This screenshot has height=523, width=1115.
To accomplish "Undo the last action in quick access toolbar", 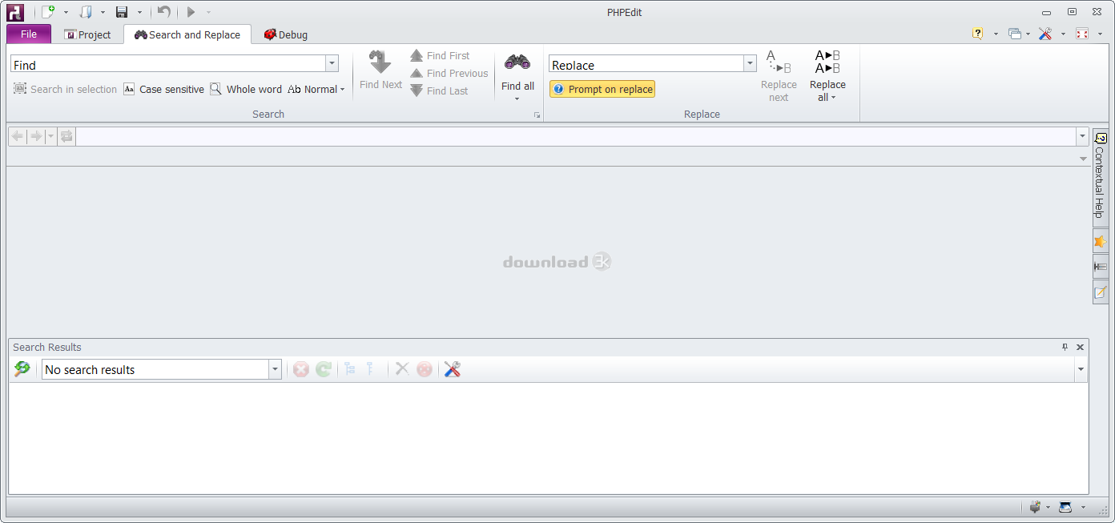I will click(x=164, y=12).
